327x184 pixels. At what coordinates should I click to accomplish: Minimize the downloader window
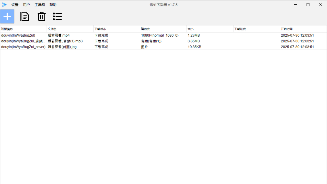[x=296, y=5]
